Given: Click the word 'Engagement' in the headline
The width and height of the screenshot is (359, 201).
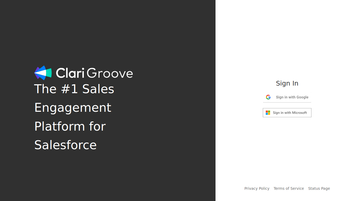Looking at the screenshot, I should point(73,108).
